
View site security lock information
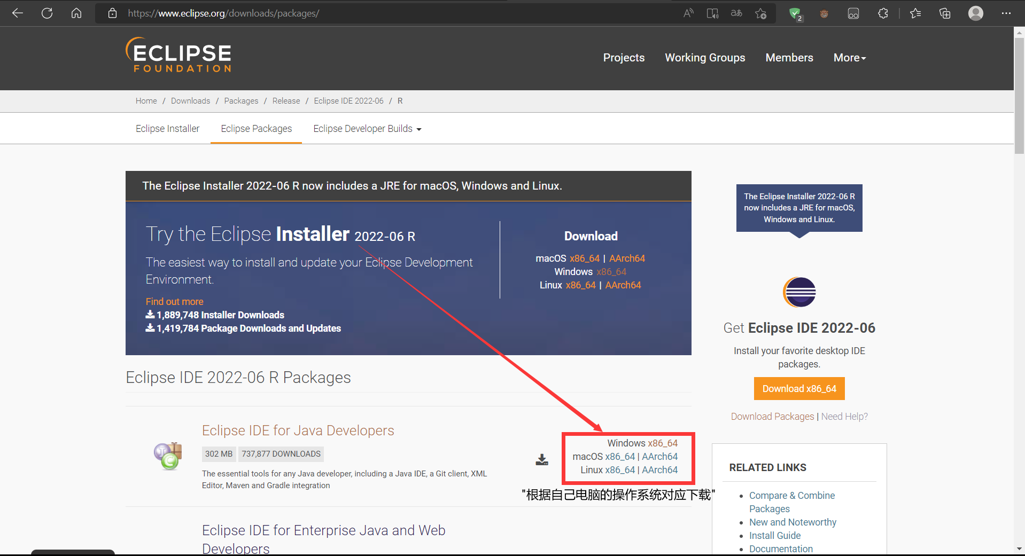pyautogui.click(x=112, y=13)
